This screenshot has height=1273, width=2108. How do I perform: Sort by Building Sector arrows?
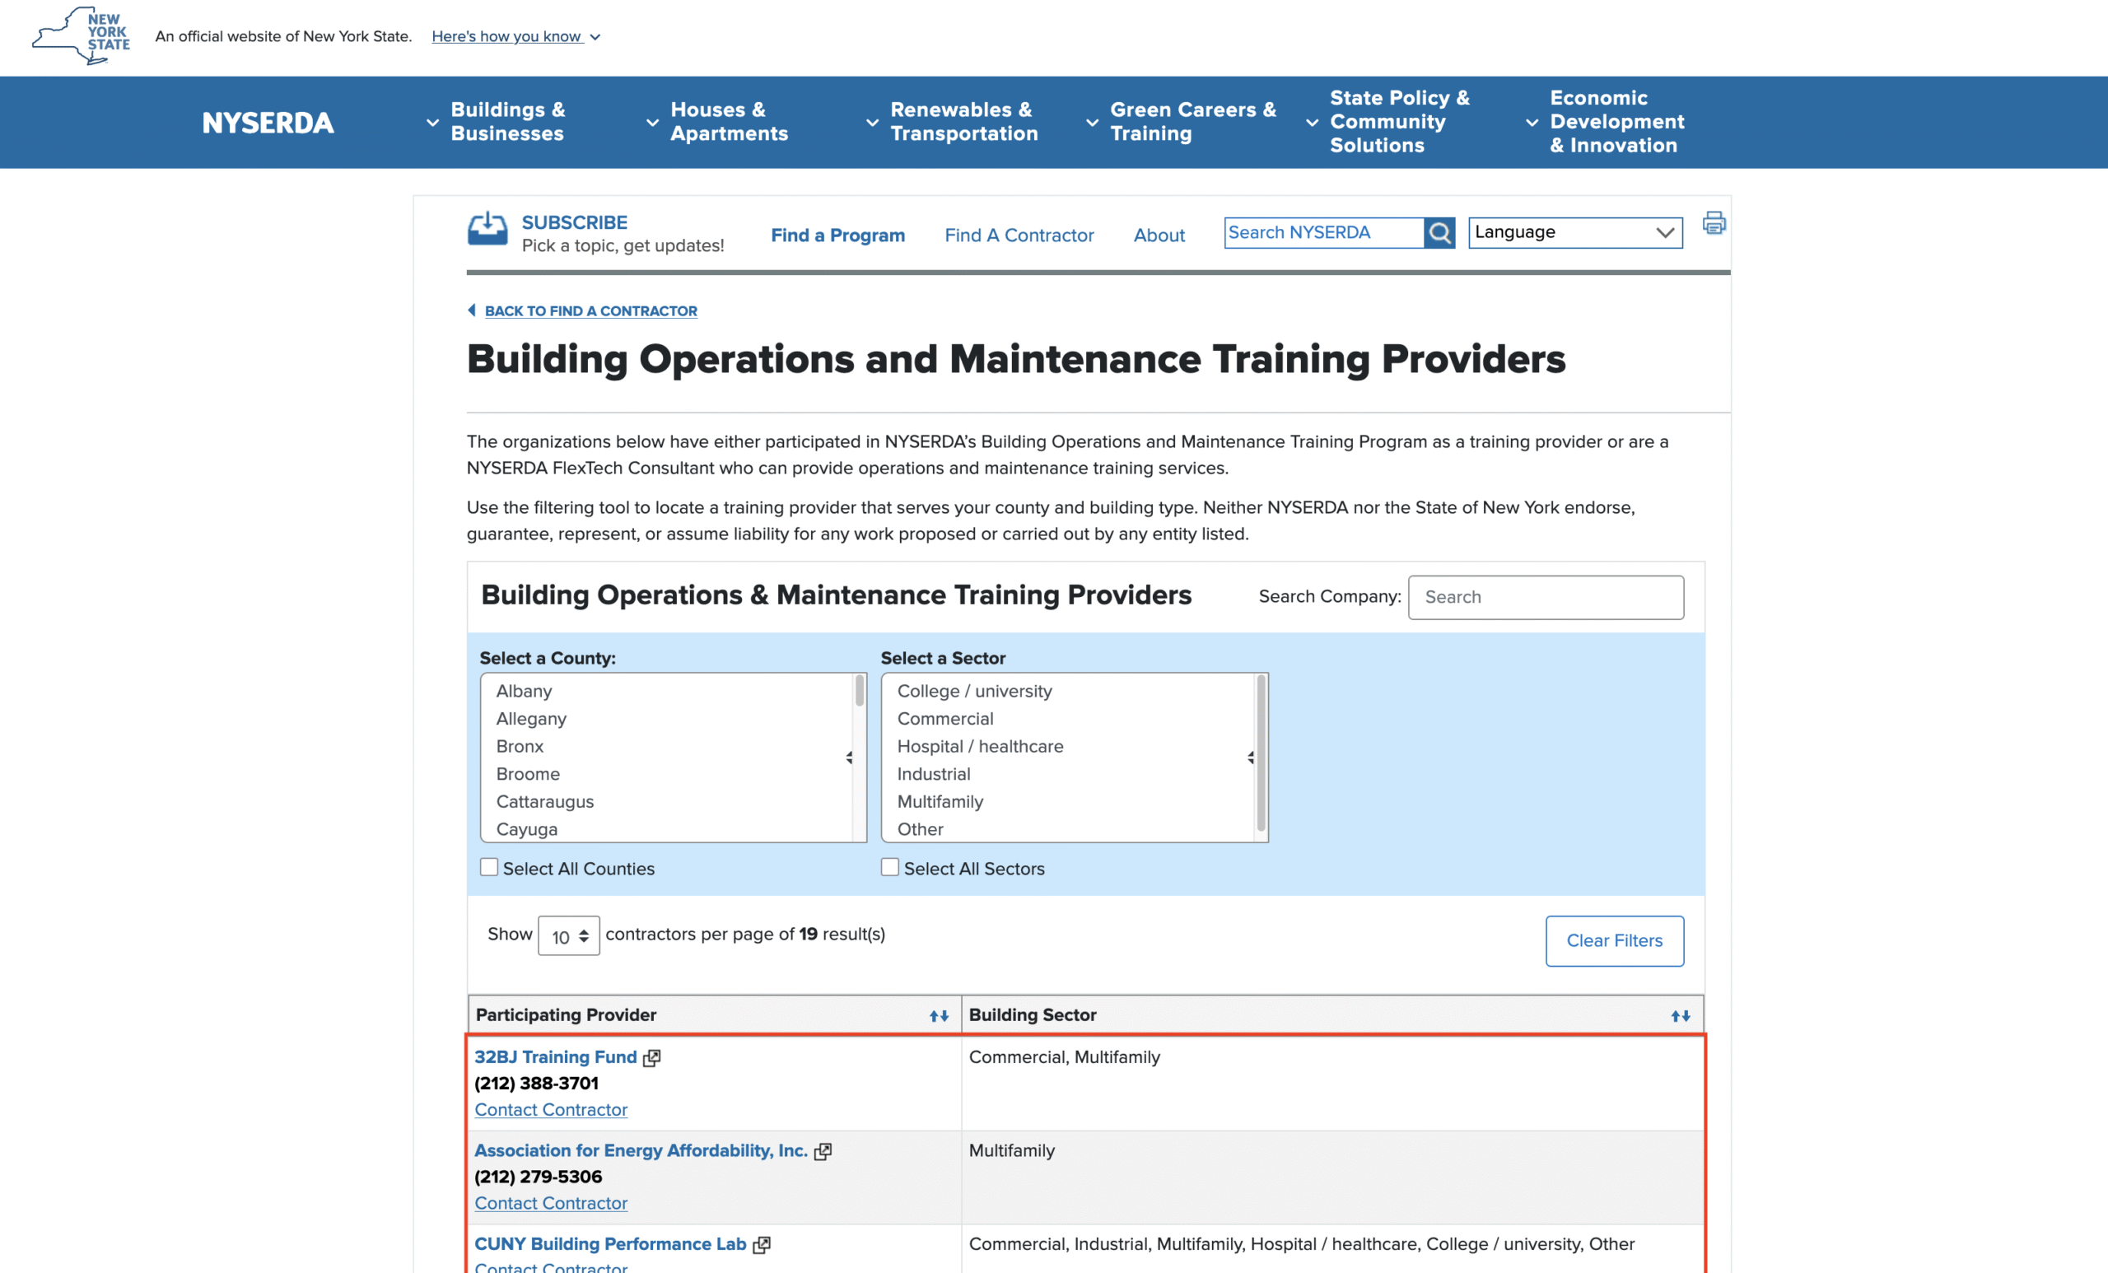click(1681, 1015)
